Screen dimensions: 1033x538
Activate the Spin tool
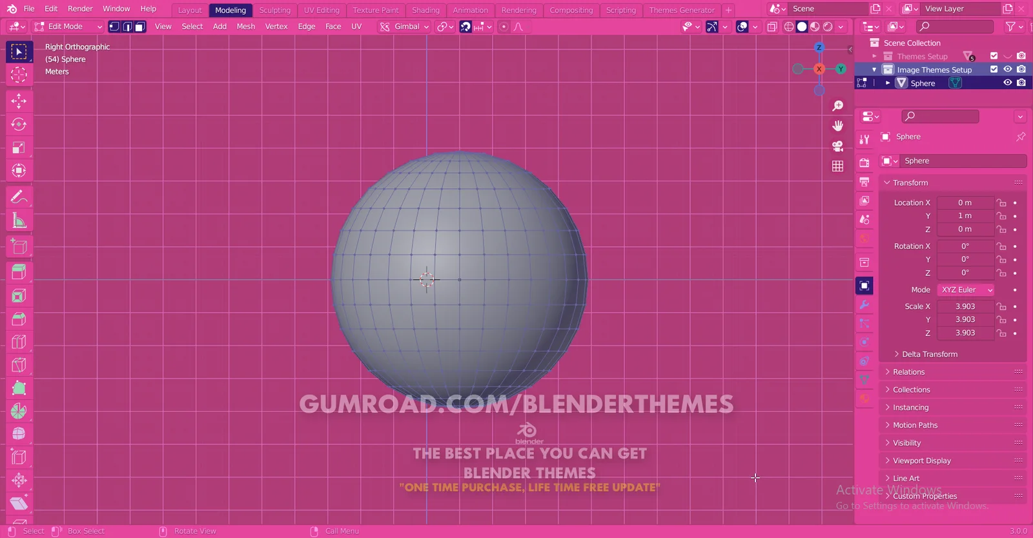pos(19,411)
